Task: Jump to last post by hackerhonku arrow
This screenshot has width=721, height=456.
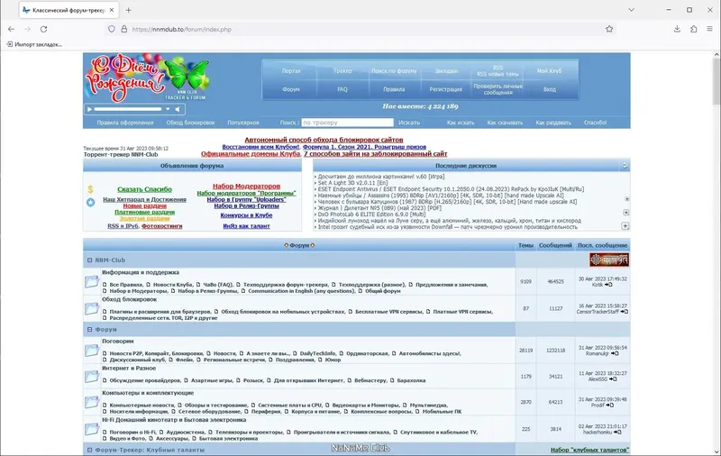Action: [x=617, y=432]
